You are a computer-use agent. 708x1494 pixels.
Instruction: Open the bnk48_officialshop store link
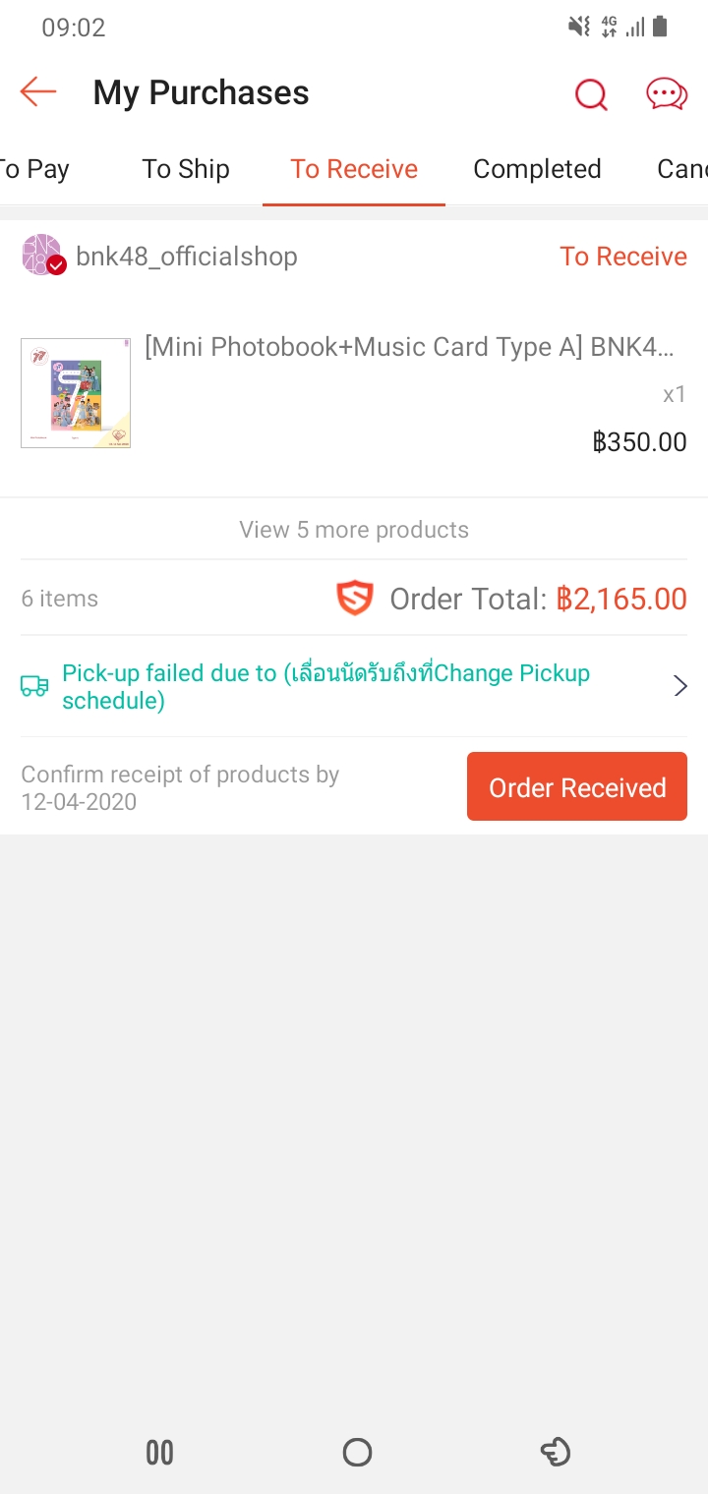(187, 257)
